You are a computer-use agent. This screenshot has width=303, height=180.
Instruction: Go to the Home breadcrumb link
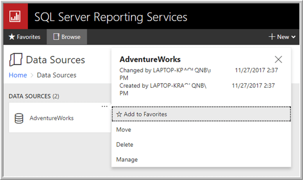point(18,75)
